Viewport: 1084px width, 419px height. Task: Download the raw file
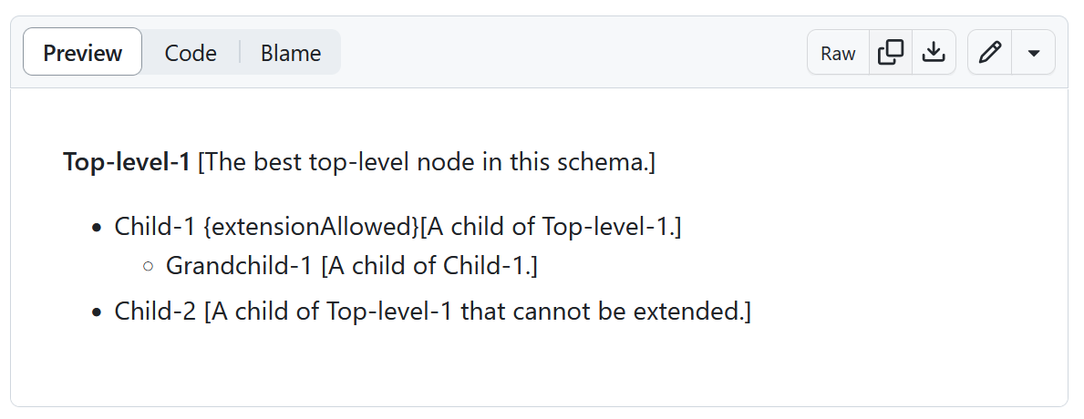click(934, 53)
